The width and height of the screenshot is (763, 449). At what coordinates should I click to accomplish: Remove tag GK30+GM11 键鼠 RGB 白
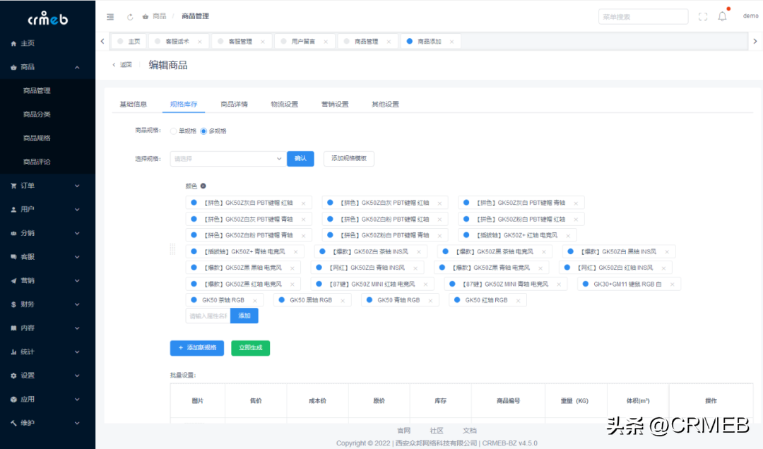point(672,284)
